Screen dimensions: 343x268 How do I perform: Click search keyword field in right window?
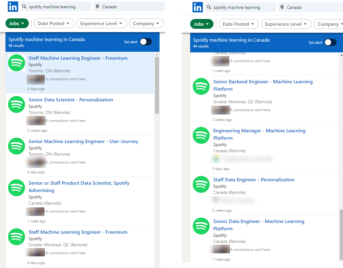click(240, 7)
